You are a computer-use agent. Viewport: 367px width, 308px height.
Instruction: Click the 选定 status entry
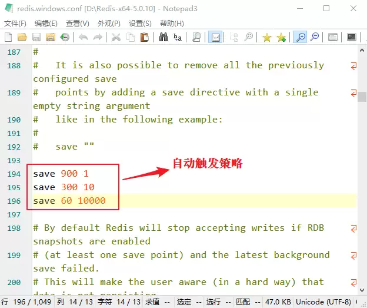point(189,302)
